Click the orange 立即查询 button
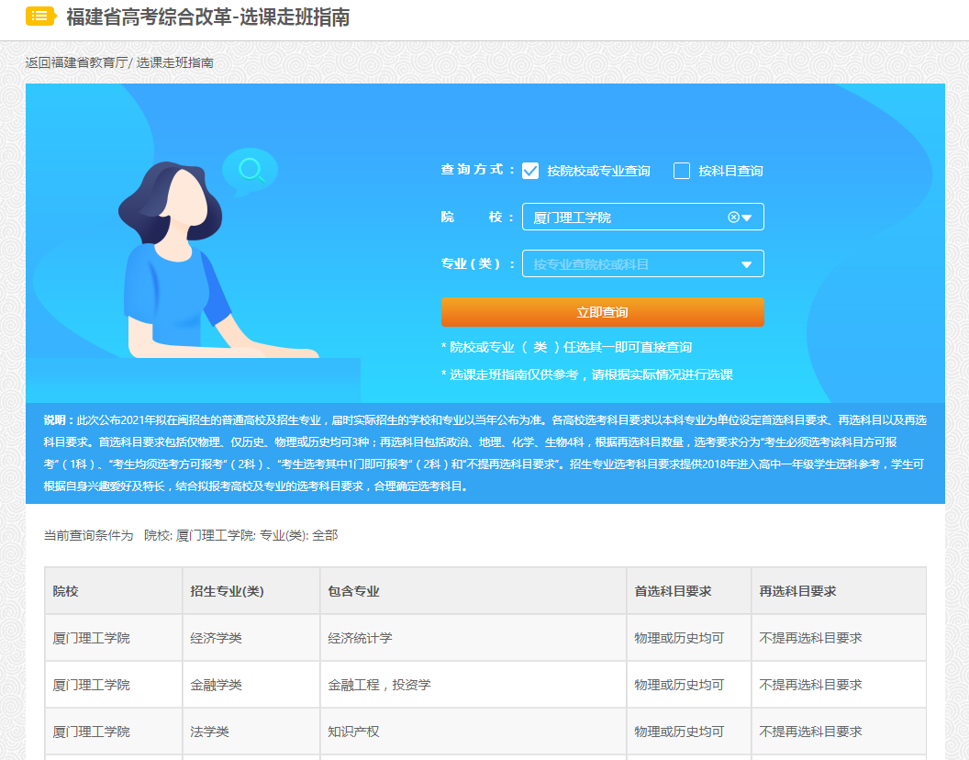The height and width of the screenshot is (760, 969). (x=603, y=312)
